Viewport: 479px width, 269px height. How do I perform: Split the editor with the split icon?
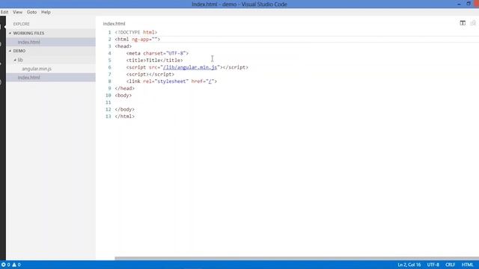(463, 23)
